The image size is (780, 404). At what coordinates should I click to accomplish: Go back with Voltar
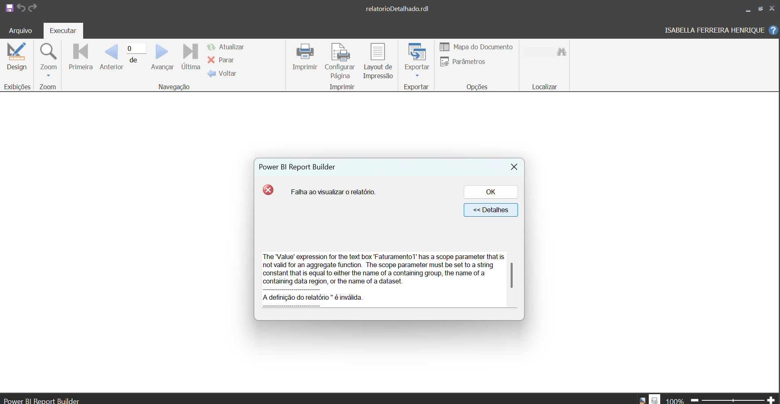coord(222,73)
